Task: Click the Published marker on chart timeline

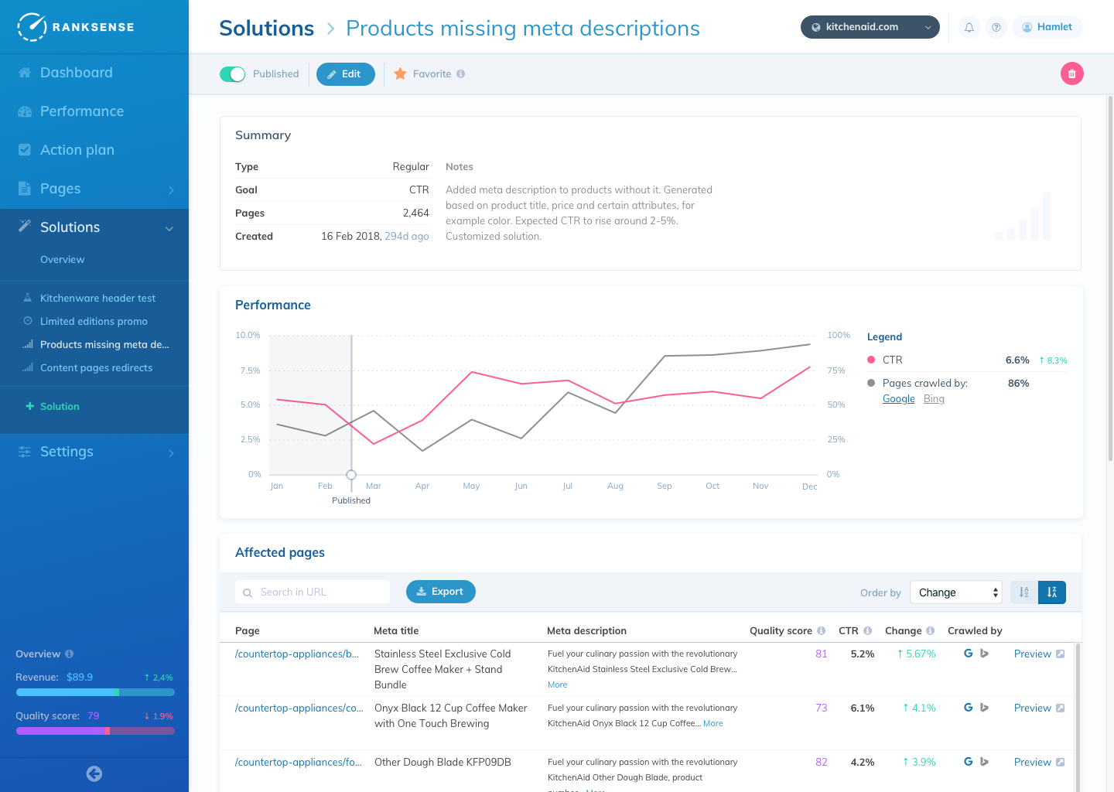Action: pyautogui.click(x=351, y=475)
